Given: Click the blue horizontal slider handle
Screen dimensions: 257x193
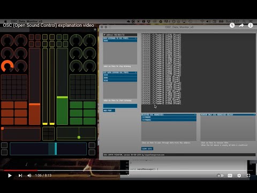Looking at the screenshot, I should click(56, 149).
